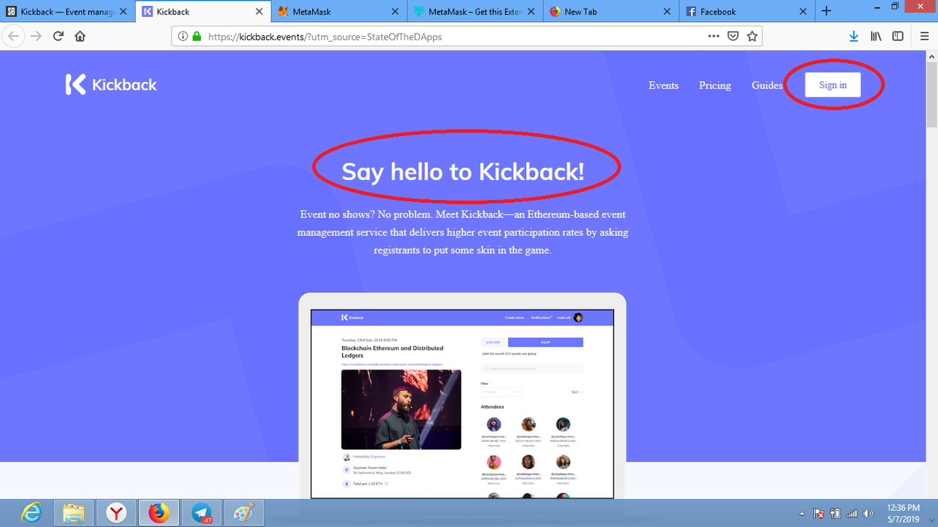Viewport: 938px width, 527px height.
Task: Click the Save to Pocket icon
Action: point(733,36)
